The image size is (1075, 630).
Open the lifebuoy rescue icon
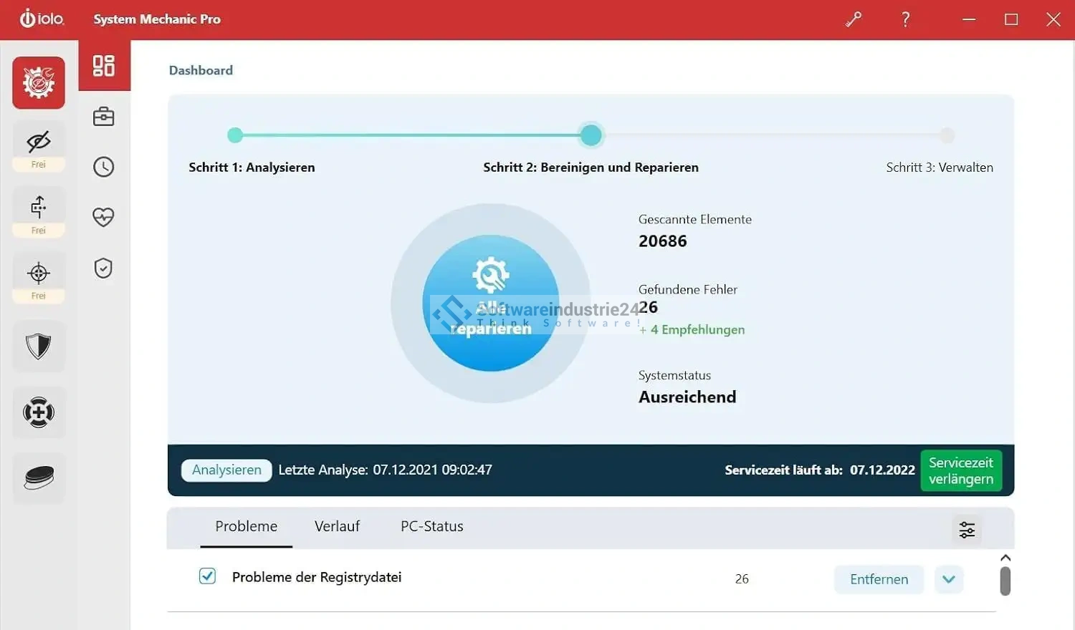[39, 412]
